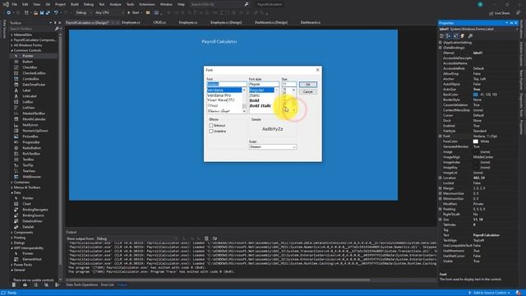Click Add to Source Control in status bar

tap(490, 293)
